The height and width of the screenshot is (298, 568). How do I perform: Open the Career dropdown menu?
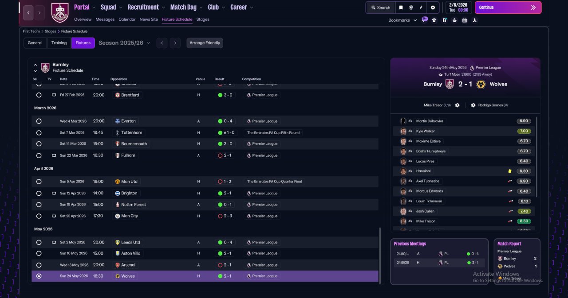242,7
